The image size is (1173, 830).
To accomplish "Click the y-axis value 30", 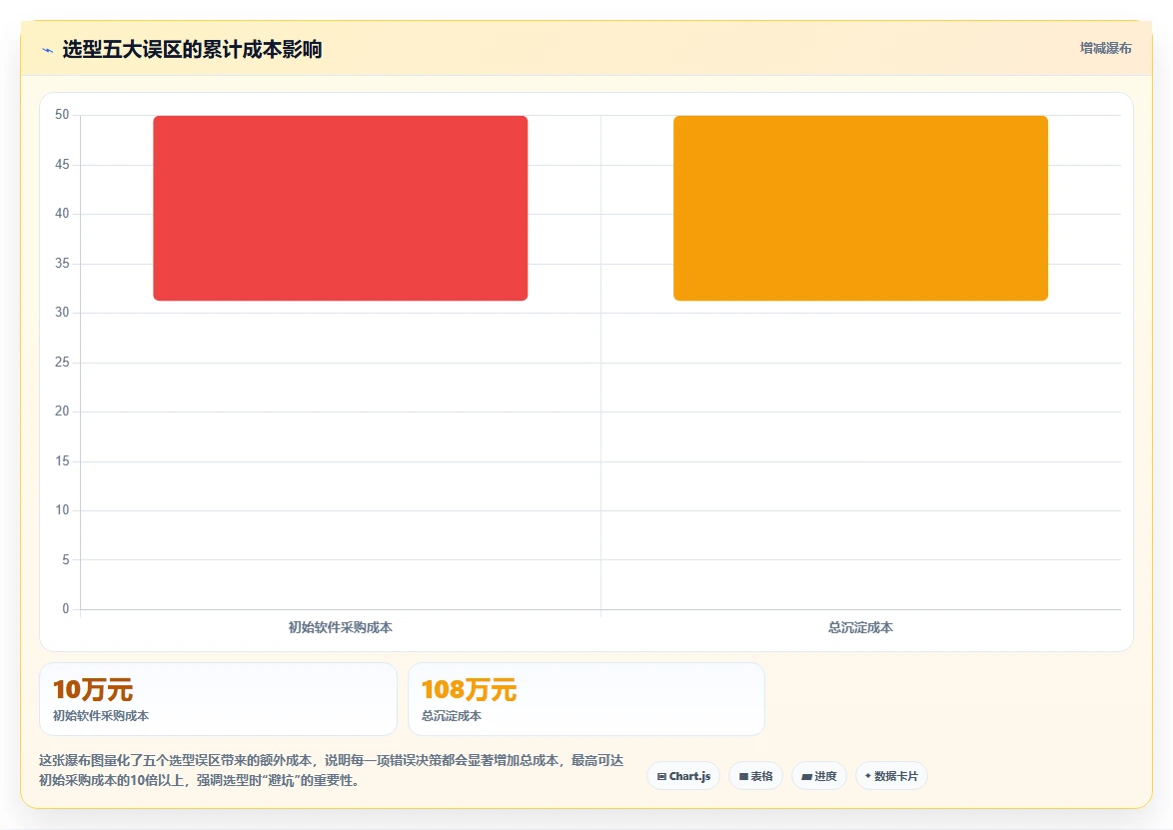I will pyautogui.click(x=62, y=312).
